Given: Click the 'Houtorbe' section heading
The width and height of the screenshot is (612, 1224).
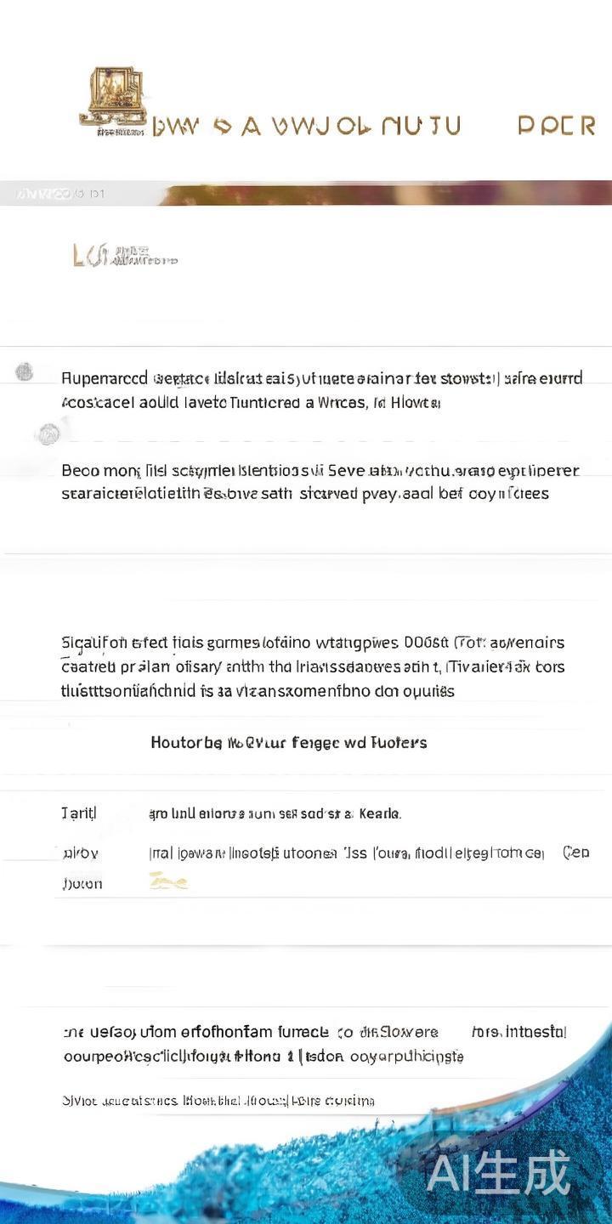Looking at the screenshot, I should click(x=288, y=742).
